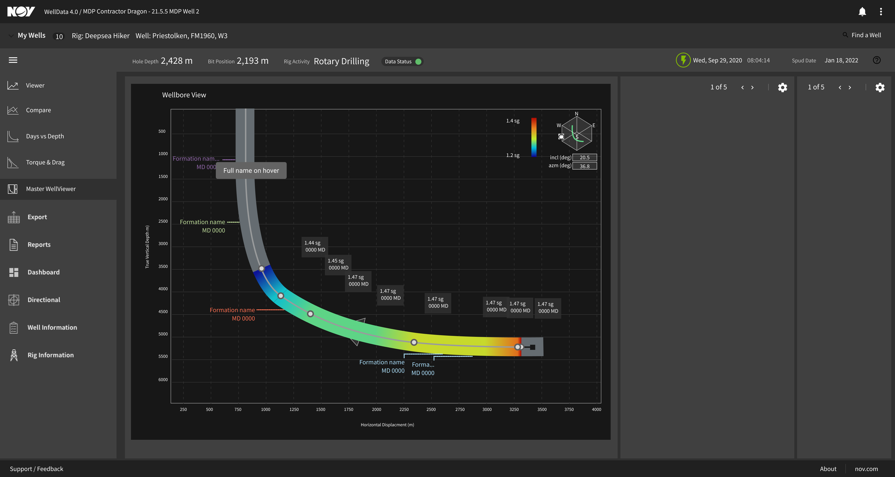The height and width of the screenshot is (477, 895).
Task: Click the Find a Well search
Action: [862, 35]
